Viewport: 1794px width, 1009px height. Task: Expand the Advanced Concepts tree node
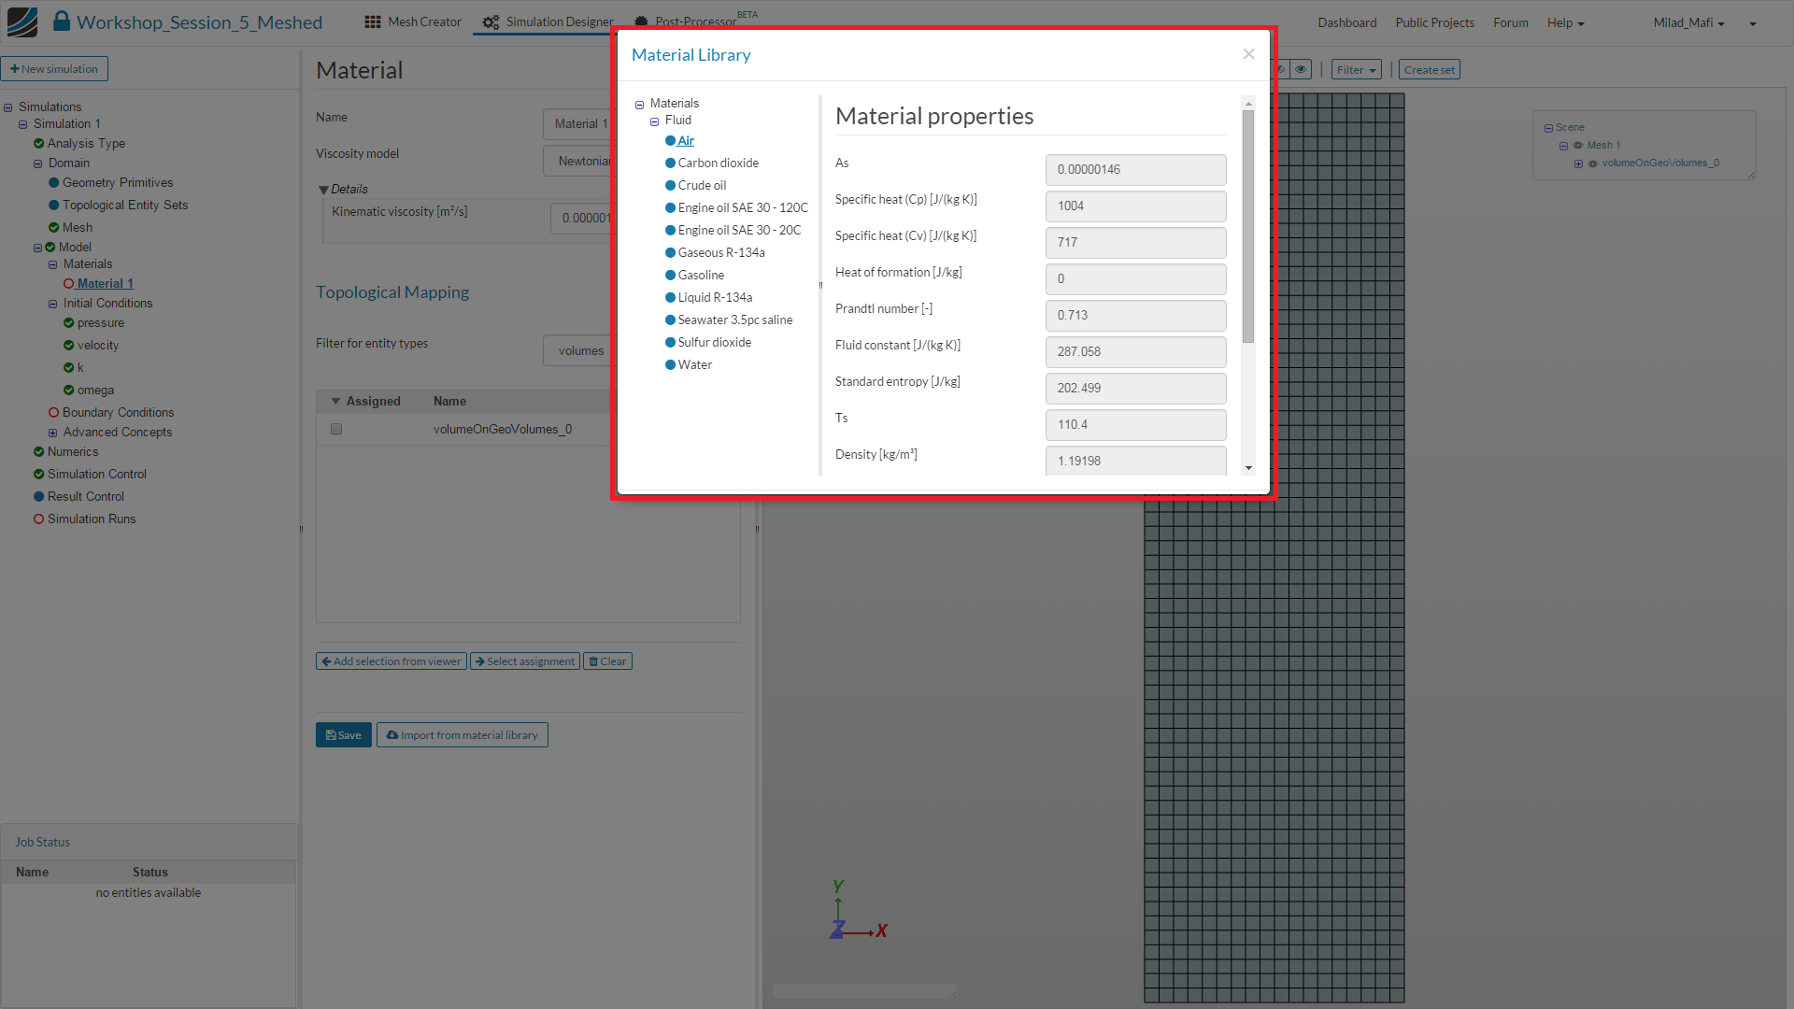53,433
